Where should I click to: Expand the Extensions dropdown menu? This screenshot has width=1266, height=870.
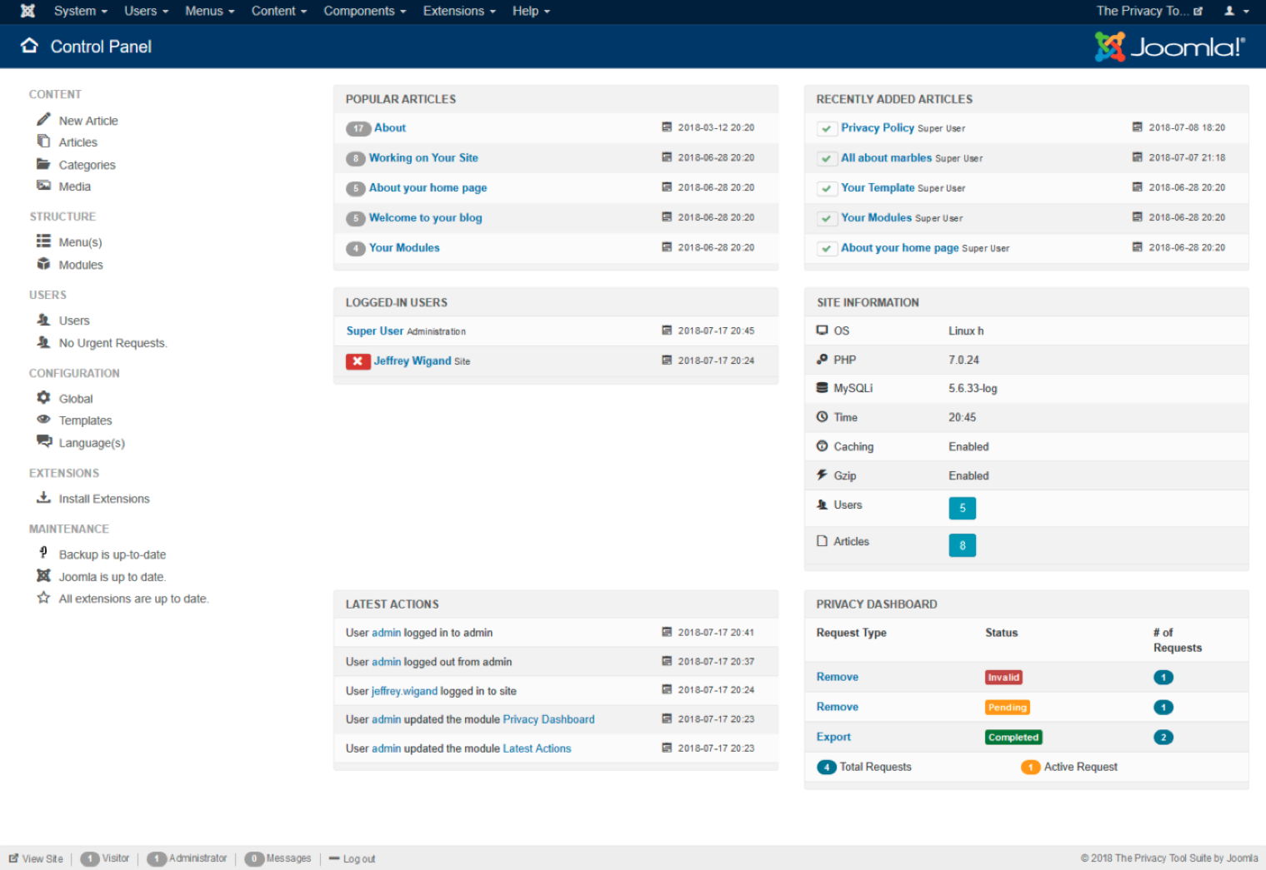coord(458,11)
